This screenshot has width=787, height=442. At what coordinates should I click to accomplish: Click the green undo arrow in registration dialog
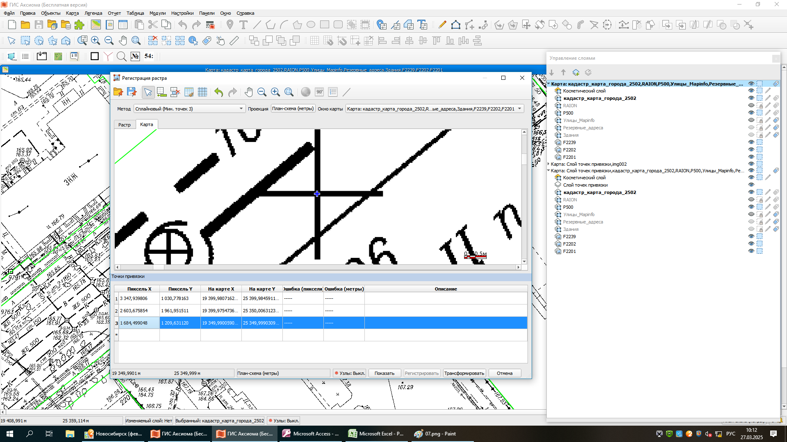point(218,92)
